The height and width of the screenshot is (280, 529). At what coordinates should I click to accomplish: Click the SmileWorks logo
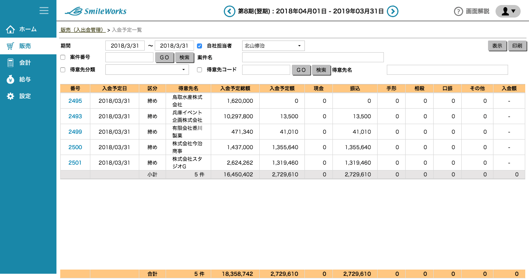click(96, 11)
